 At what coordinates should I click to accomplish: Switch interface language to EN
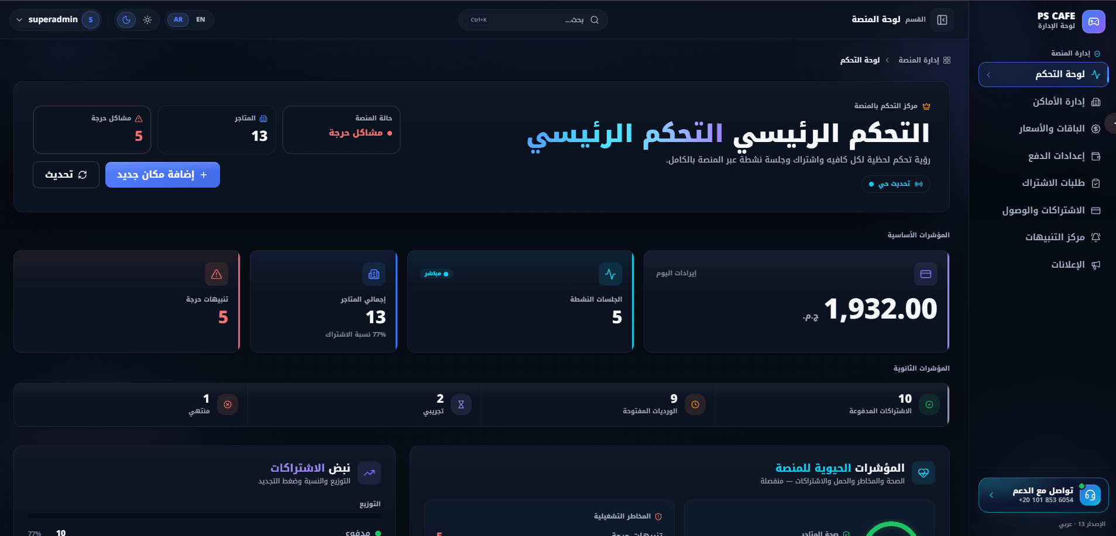(x=201, y=20)
